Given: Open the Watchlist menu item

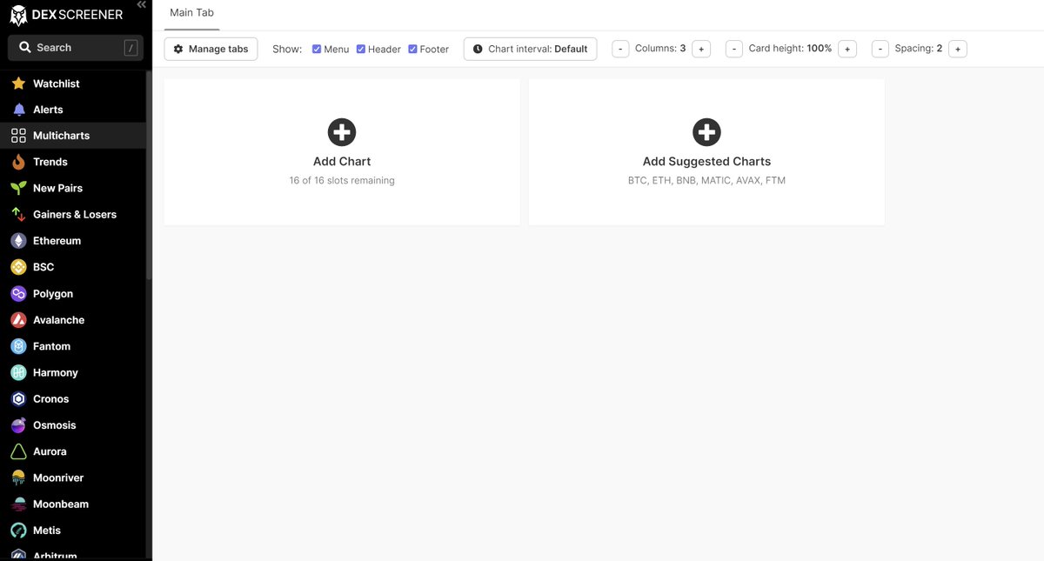Looking at the screenshot, I should tap(73, 83).
